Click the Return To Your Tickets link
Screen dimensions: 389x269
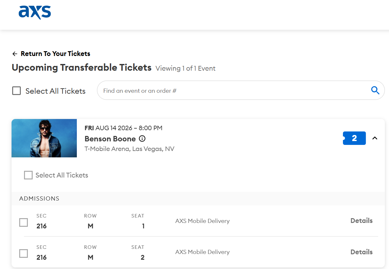pyautogui.click(x=55, y=54)
